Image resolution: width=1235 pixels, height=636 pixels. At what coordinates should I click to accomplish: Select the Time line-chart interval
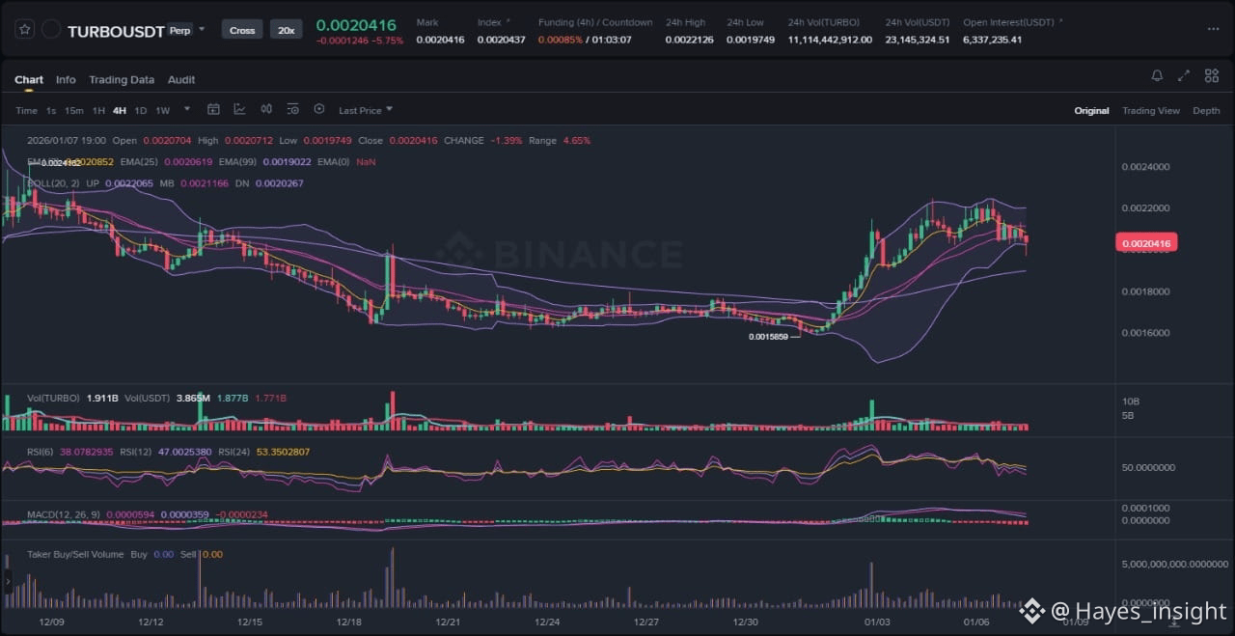26,110
